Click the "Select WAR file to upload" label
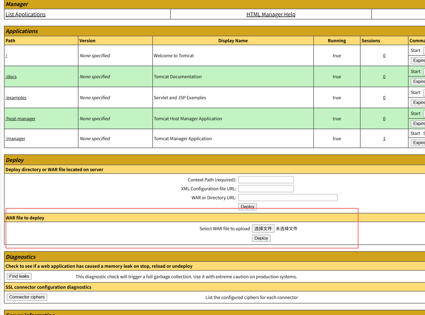 (225, 229)
